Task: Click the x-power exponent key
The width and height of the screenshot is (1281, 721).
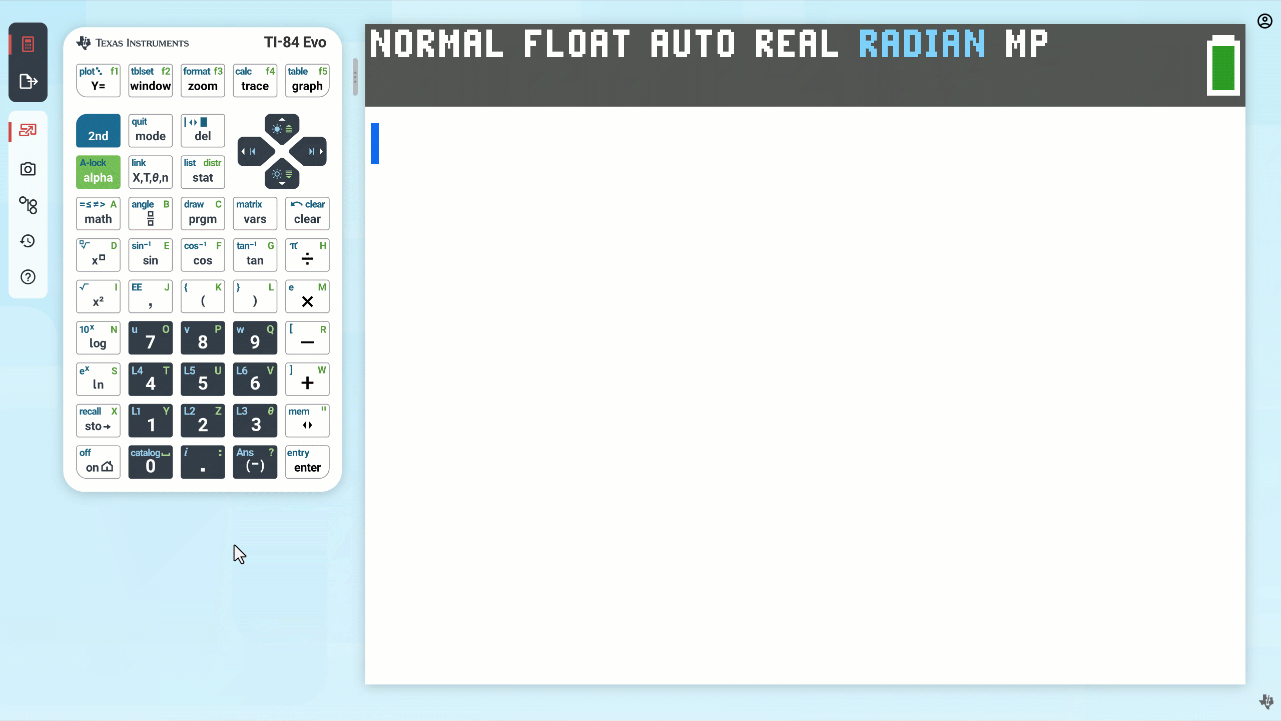Action: [x=99, y=255]
